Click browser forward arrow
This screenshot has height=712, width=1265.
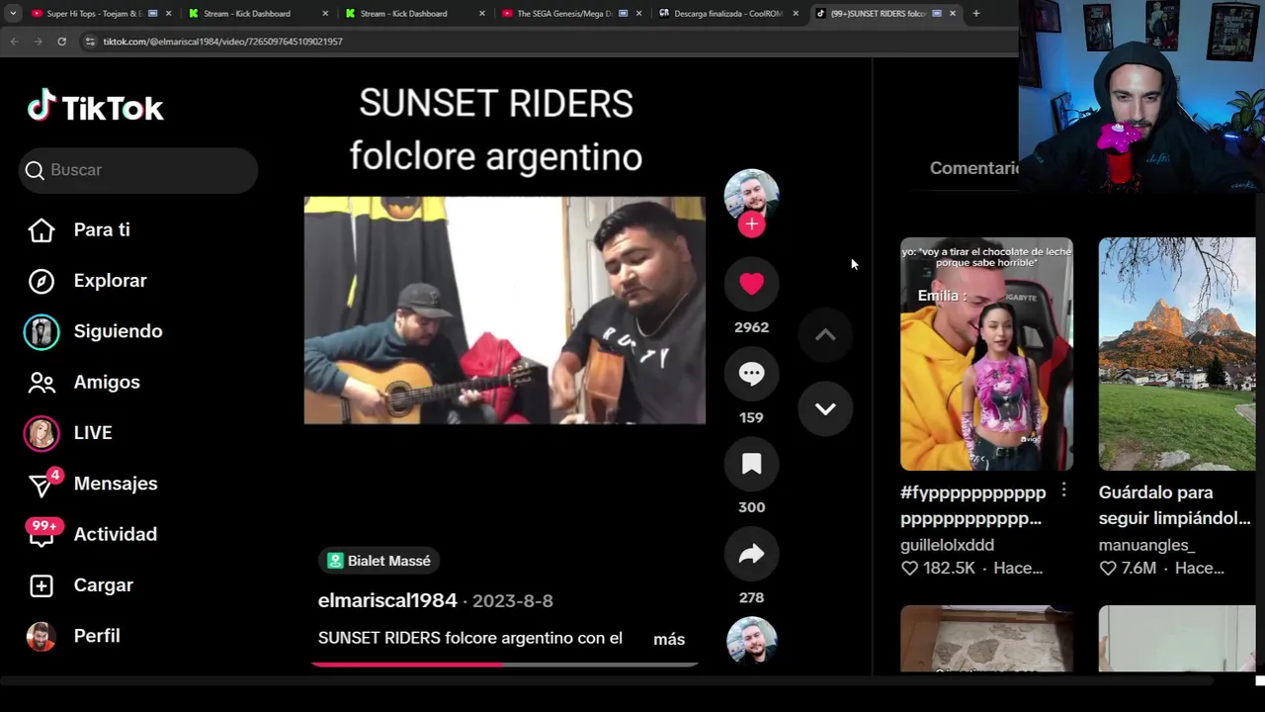(38, 42)
